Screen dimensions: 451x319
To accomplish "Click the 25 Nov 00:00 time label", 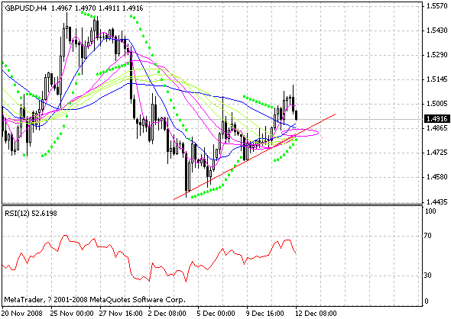I will click(72, 313).
